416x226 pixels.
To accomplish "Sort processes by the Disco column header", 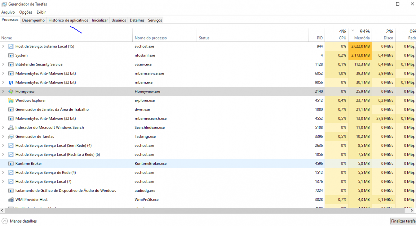I will (383, 34).
